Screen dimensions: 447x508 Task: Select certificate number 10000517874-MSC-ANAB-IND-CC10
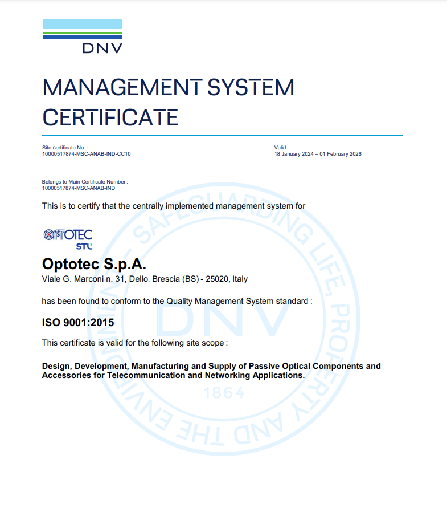click(87, 154)
